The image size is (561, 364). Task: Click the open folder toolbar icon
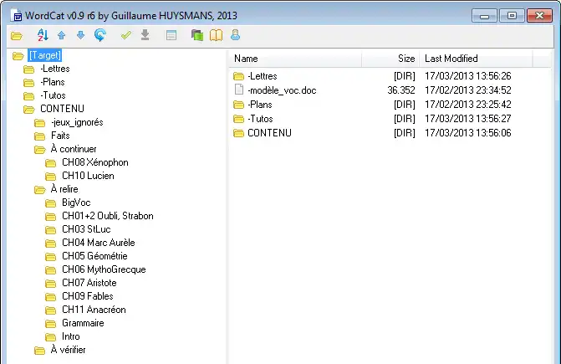click(x=17, y=35)
